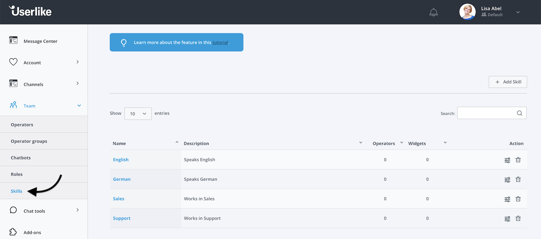The height and width of the screenshot is (239, 541).
Task: Open the notifications bell
Action: pyautogui.click(x=434, y=12)
